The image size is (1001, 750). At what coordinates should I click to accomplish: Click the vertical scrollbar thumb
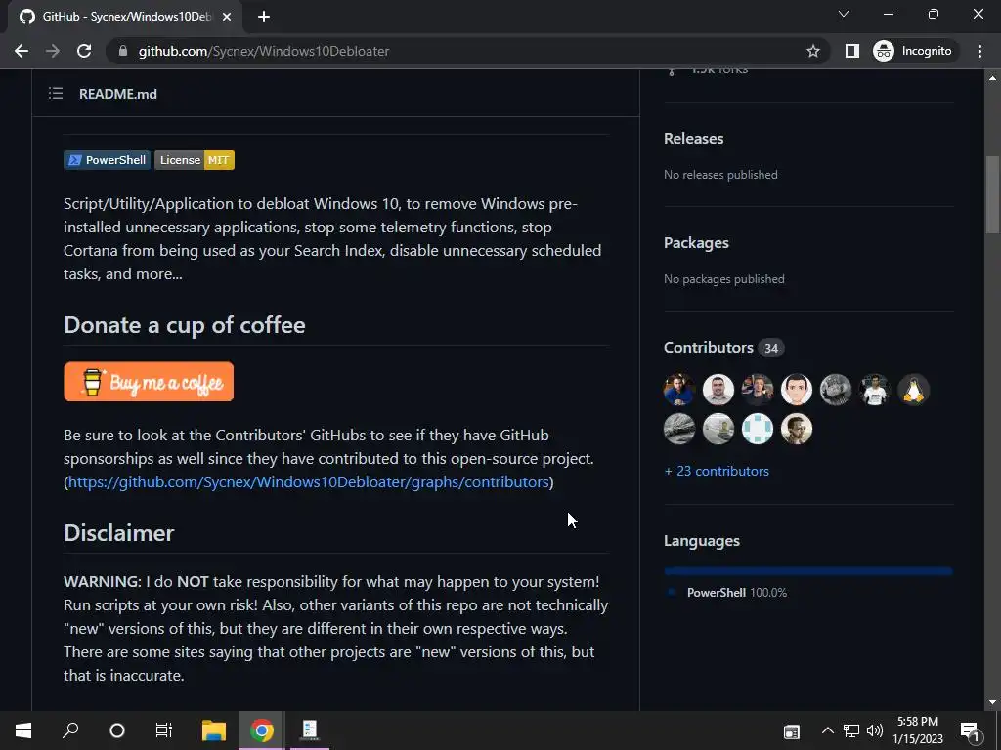[x=992, y=195]
